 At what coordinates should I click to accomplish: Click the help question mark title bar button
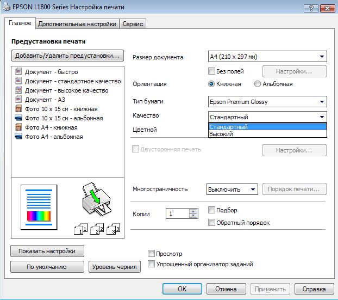pyautogui.click(x=311, y=8)
